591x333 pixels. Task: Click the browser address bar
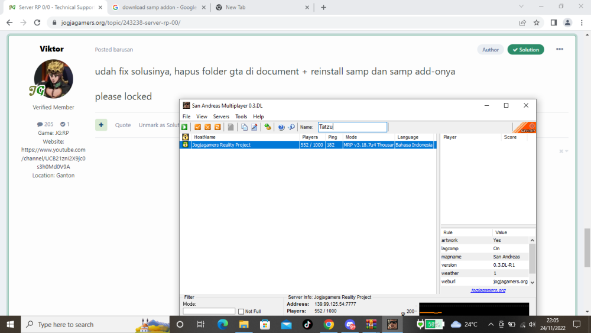pos(282,22)
